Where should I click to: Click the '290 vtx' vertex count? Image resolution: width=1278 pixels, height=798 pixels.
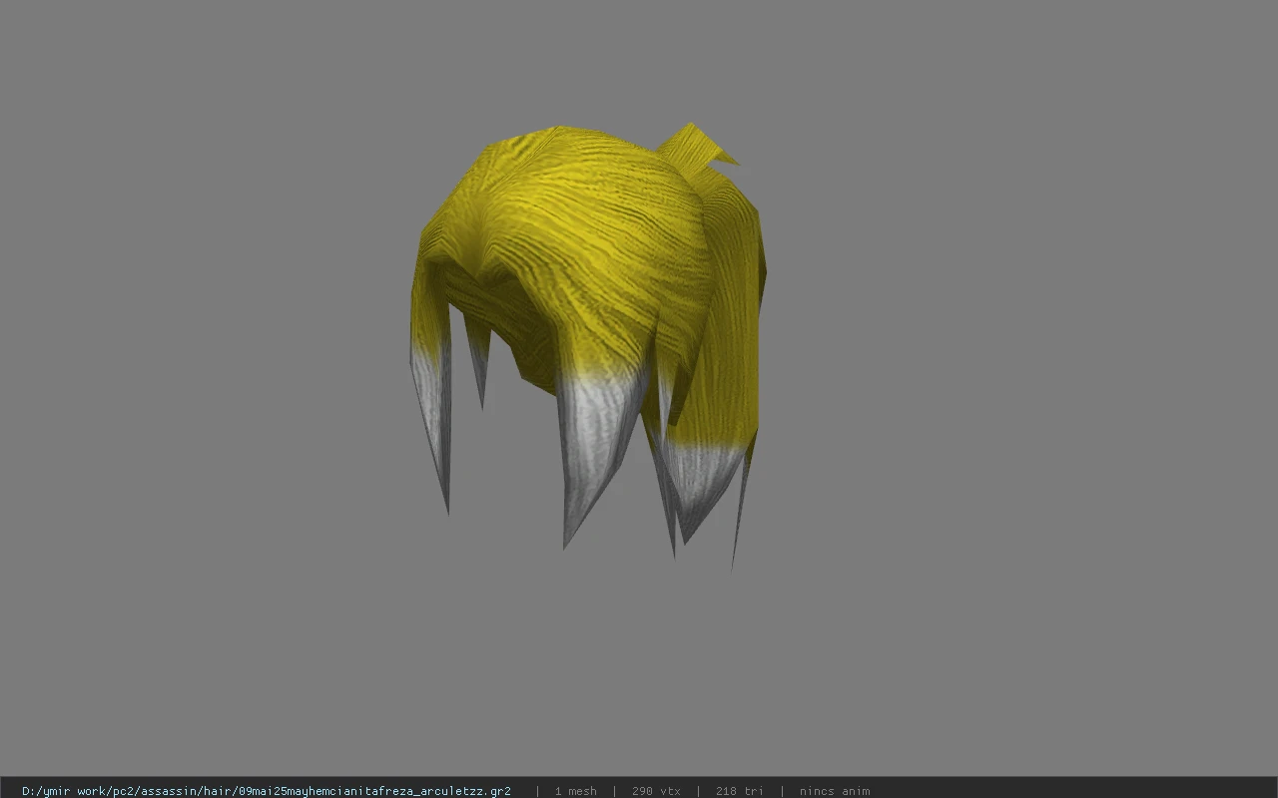click(x=656, y=791)
